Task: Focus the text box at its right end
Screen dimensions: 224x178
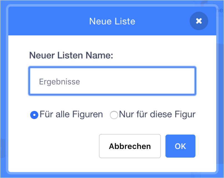Action: click(189, 81)
